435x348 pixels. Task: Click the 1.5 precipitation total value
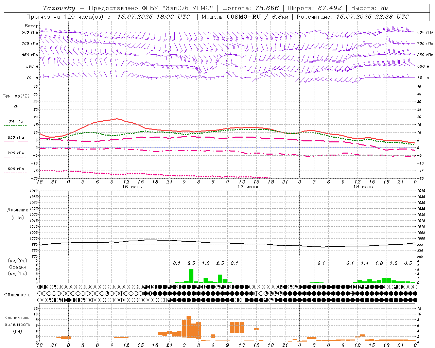point(394,263)
